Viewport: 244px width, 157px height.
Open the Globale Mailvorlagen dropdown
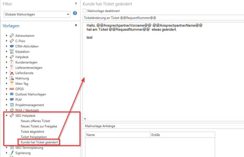click(68, 15)
